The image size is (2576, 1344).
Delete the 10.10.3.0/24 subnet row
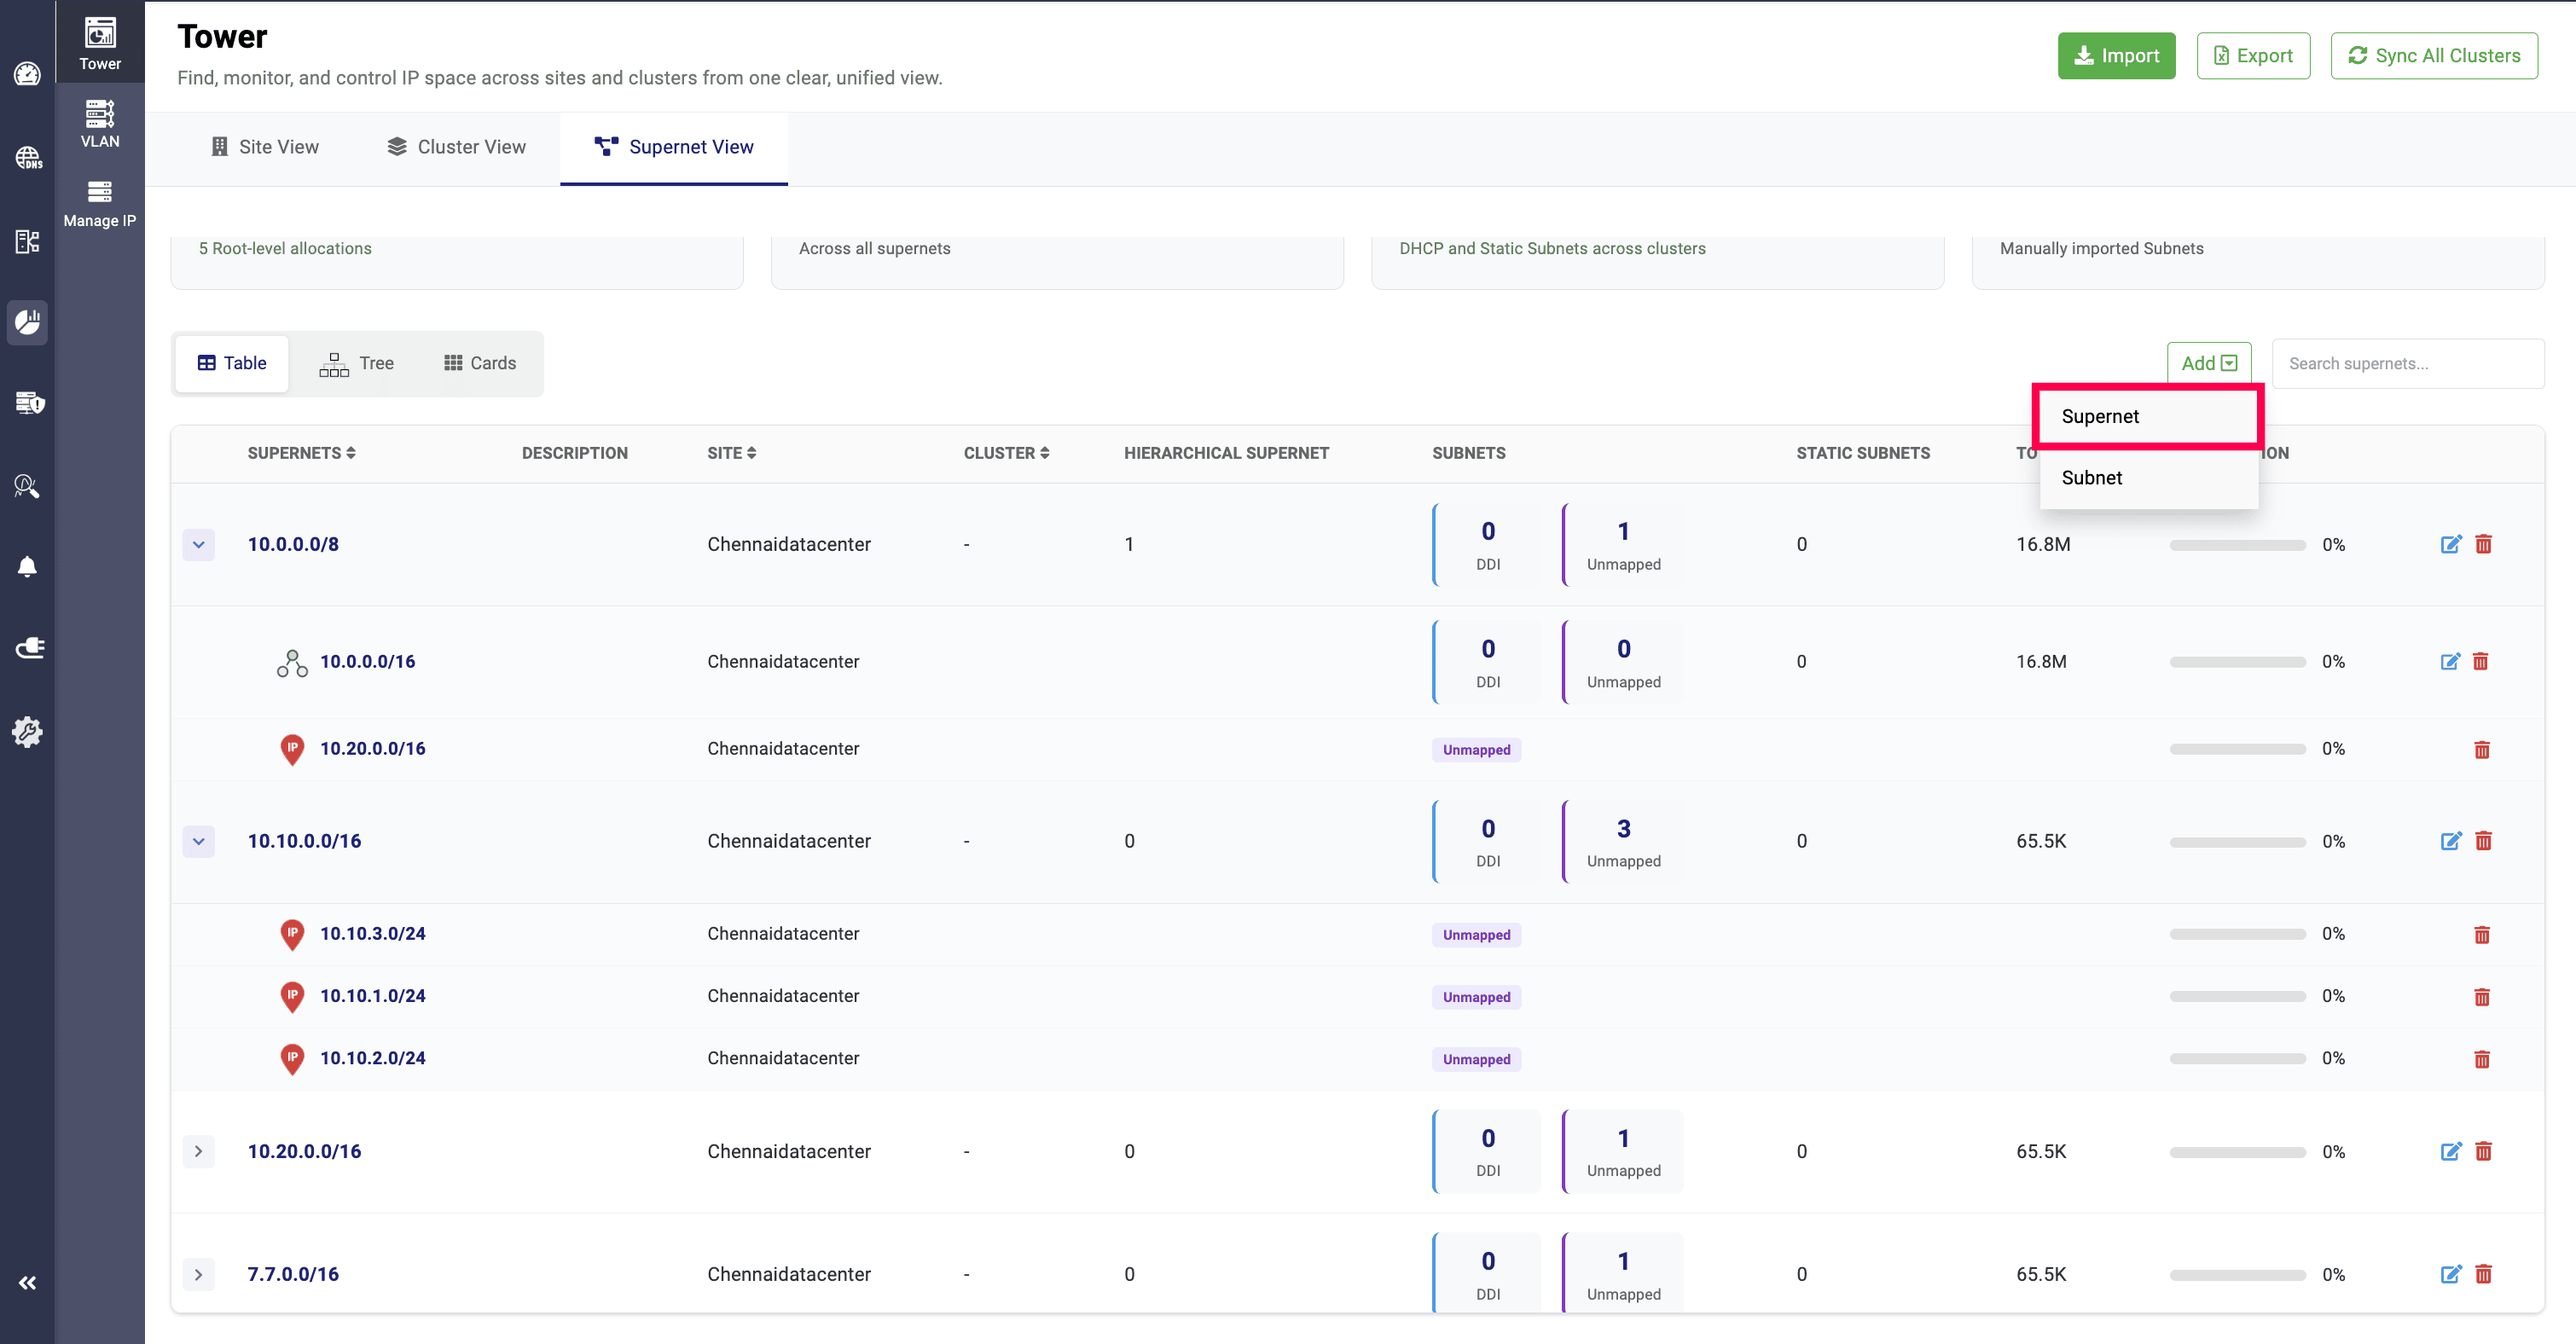[2481, 934]
